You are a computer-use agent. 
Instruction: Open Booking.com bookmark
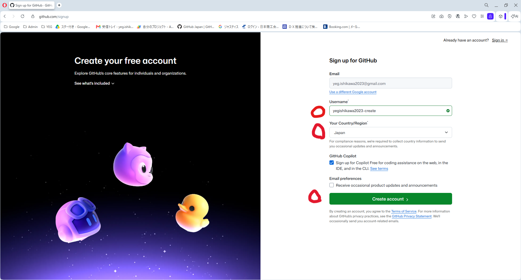pos(342,27)
